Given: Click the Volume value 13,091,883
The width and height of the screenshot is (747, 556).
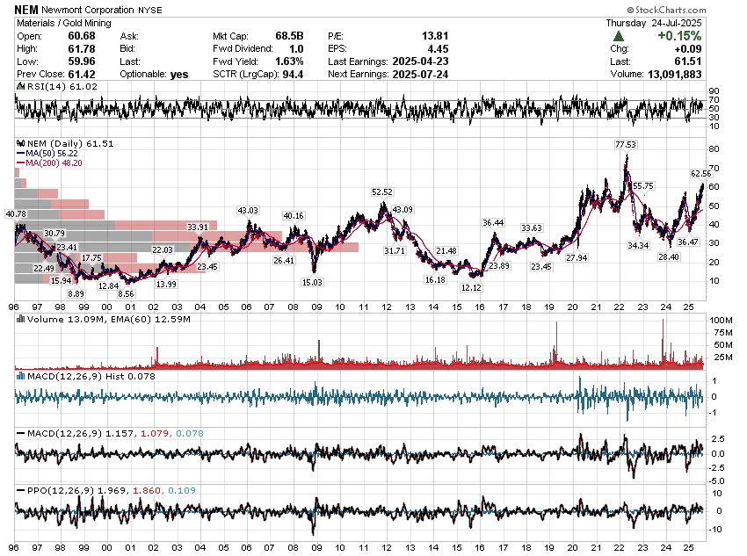Looking at the screenshot, I should pos(675,75).
